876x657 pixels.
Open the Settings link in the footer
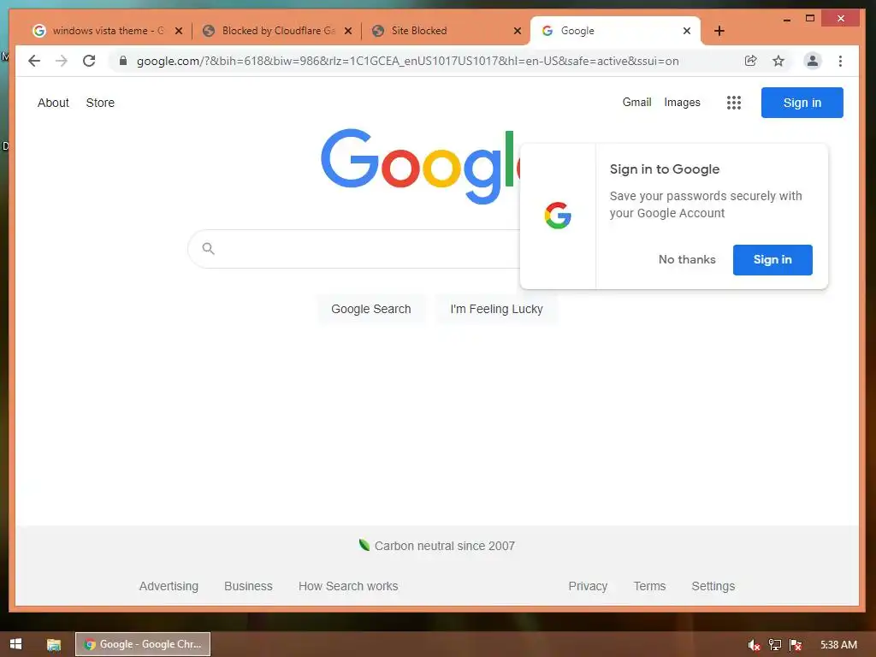[713, 586]
